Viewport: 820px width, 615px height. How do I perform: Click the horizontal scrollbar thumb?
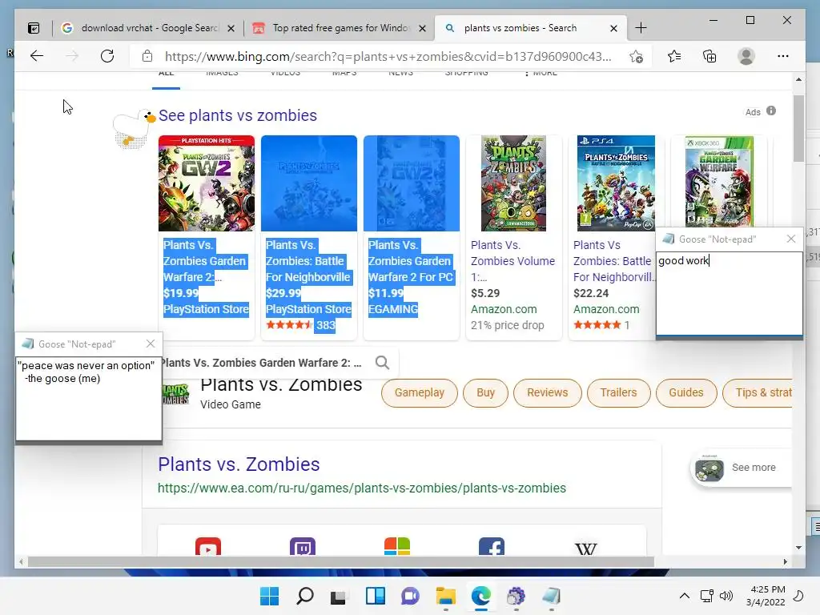pos(340,562)
